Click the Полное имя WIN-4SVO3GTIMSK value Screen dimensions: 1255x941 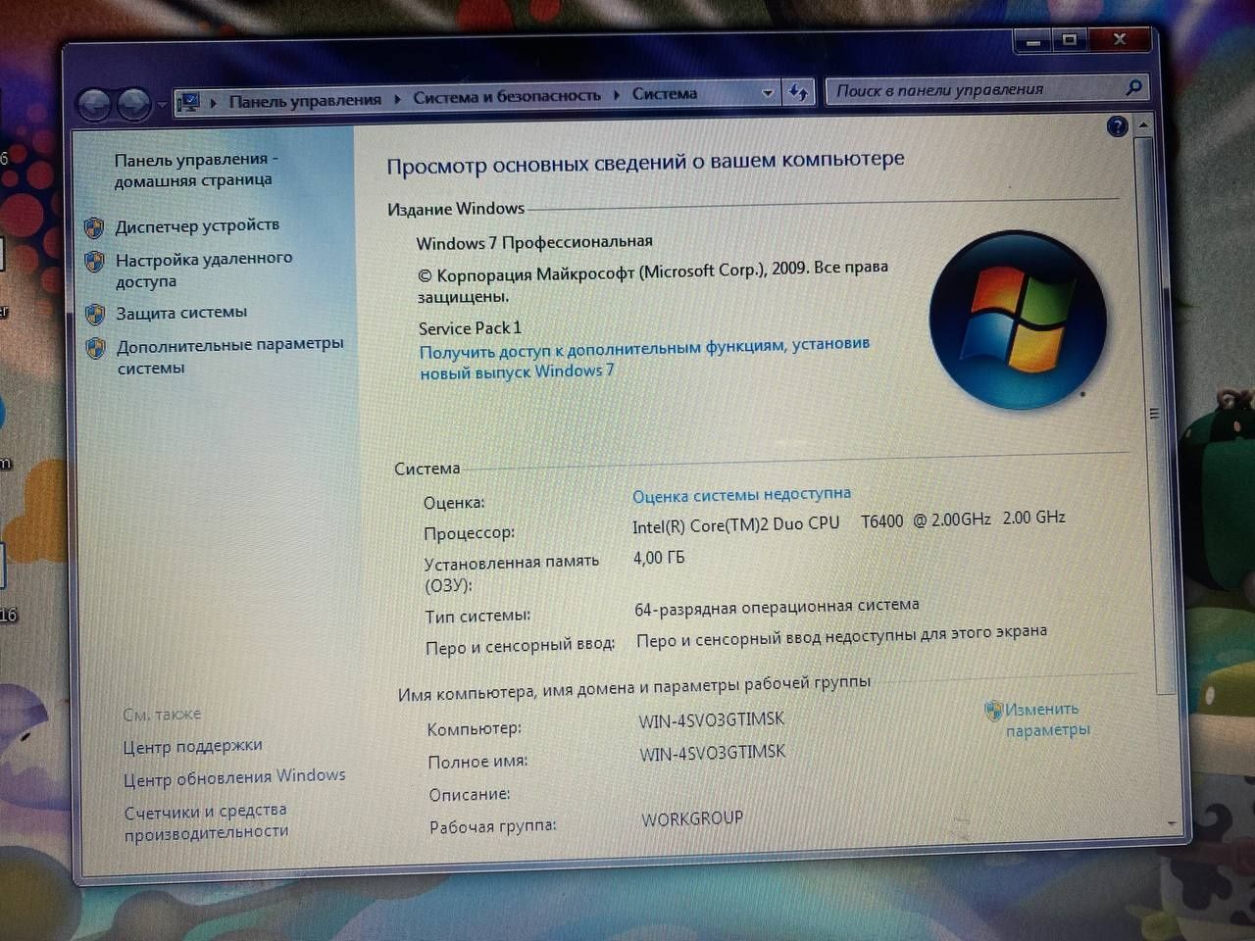(713, 753)
